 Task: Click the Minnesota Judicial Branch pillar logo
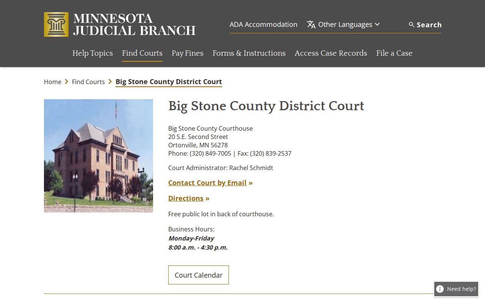[x=56, y=25]
